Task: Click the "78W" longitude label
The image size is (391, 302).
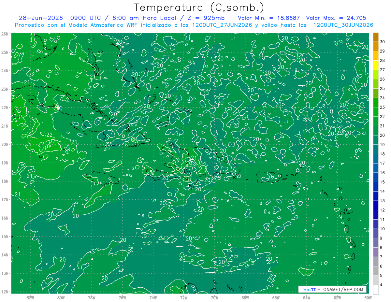Action: (x=92, y=297)
